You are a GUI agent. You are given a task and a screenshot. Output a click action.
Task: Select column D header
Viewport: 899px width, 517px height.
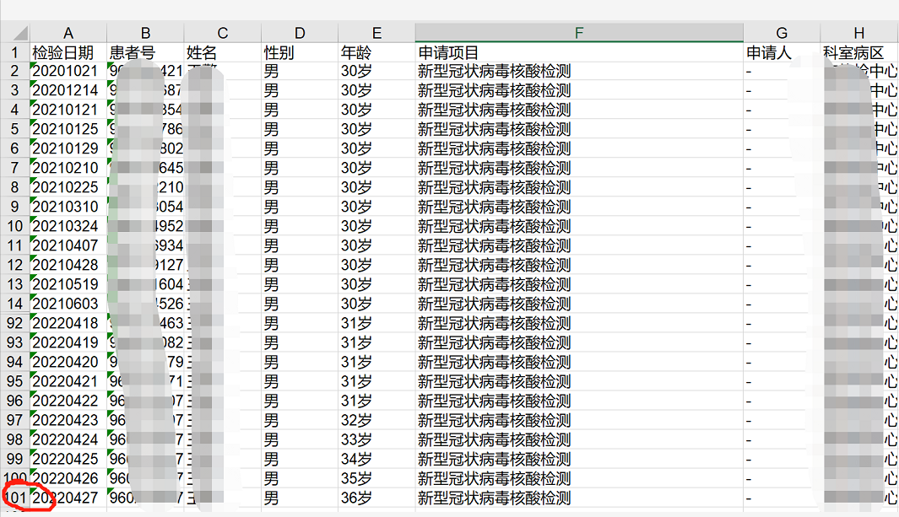pos(299,33)
